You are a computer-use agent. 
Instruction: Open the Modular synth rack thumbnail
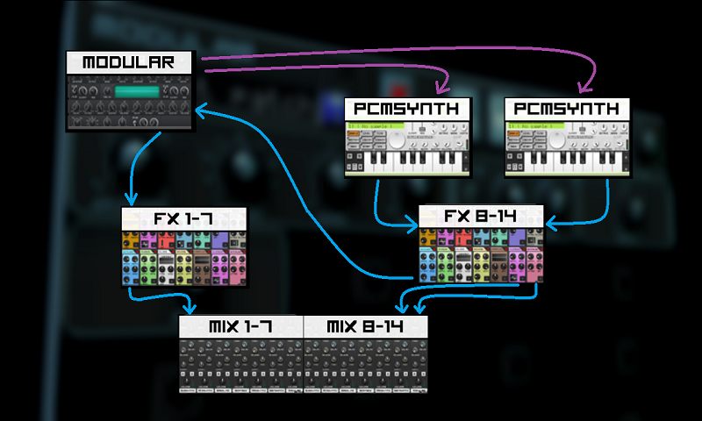click(130, 103)
